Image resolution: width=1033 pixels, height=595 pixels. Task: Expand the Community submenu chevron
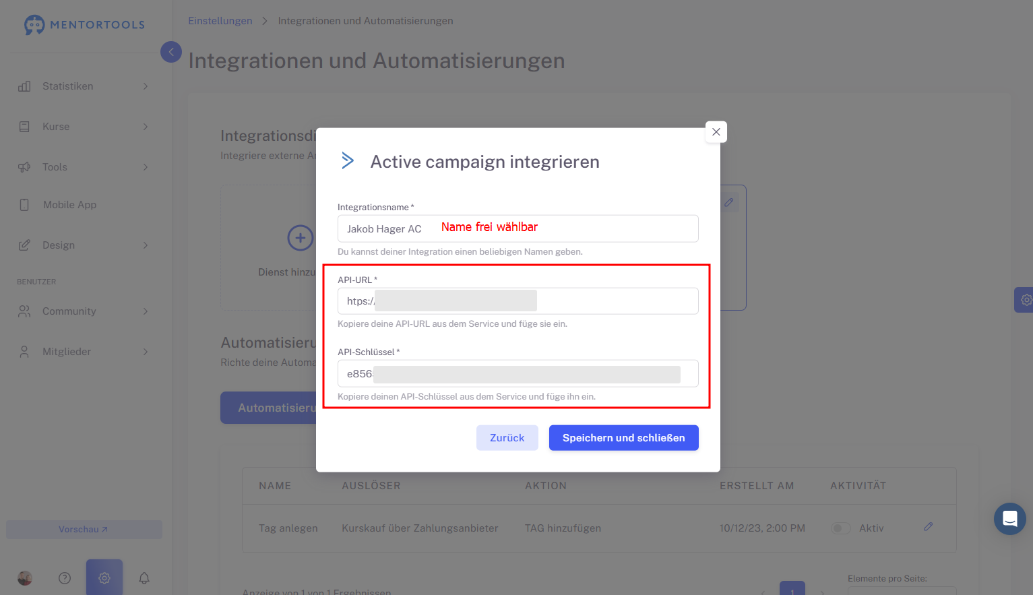tap(146, 311)
